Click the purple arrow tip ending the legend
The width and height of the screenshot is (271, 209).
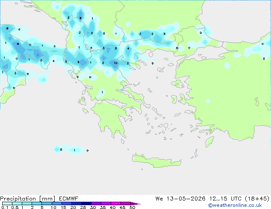(135, 203)
